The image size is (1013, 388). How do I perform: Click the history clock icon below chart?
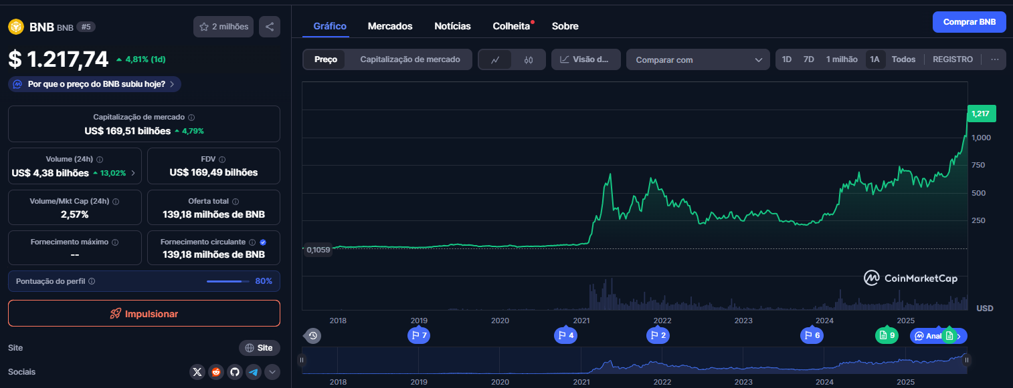pyautogui.click(x=312, y=335)
